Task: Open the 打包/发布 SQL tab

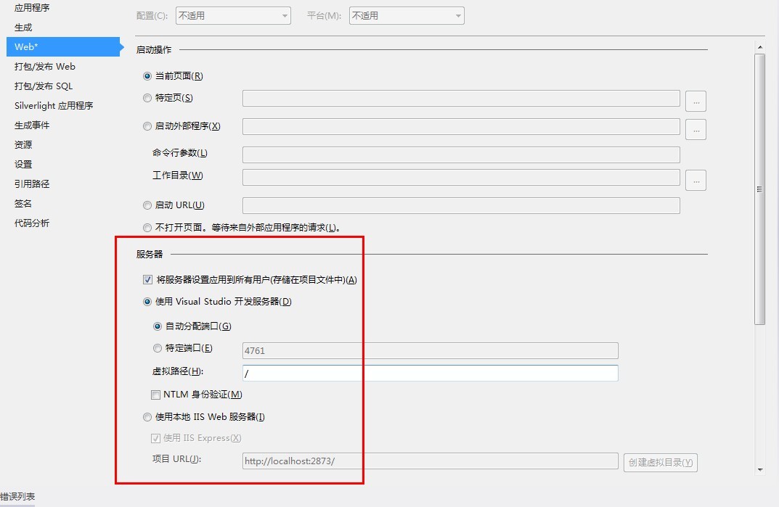Action: (x=44, y=86)
